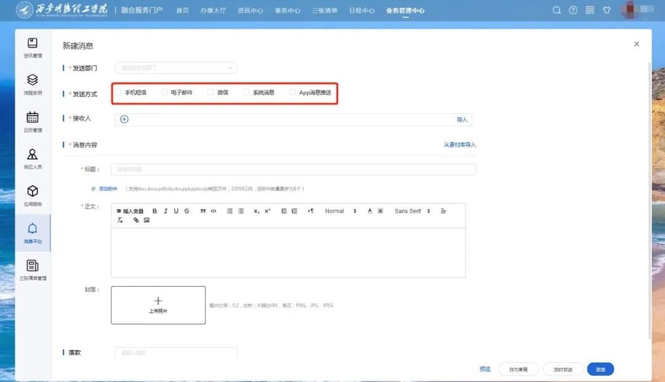The width and height of the screenshot is (665, 382).
Task: Toggle strikethrough formatting in editor
Action: point(187,211)
